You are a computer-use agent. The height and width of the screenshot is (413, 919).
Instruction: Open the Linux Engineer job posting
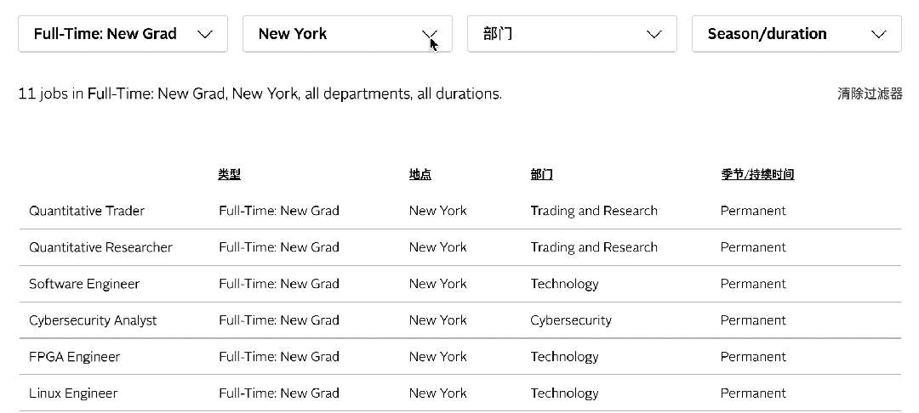73,393
